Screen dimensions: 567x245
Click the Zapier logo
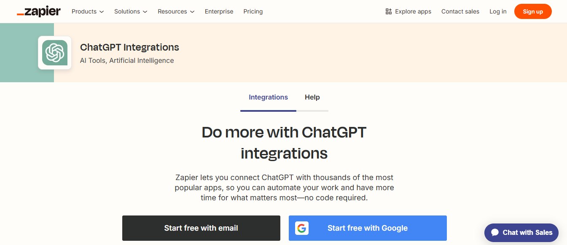(x=38, y=11)
